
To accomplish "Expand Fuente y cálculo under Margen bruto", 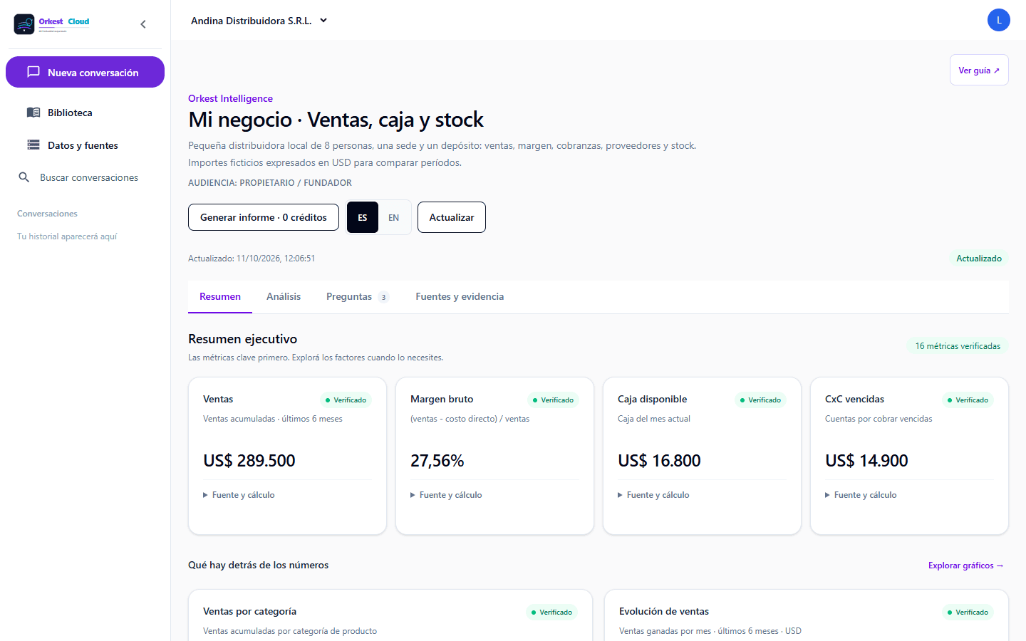I will tap(446, 495).
